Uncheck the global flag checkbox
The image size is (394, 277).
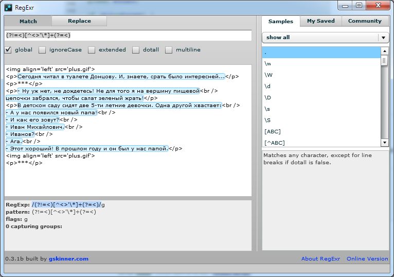(x=8, y=50)
